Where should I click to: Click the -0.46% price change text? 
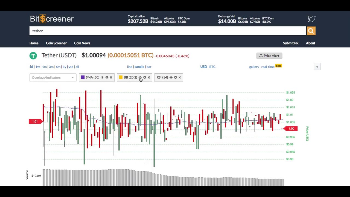point(182,56)
